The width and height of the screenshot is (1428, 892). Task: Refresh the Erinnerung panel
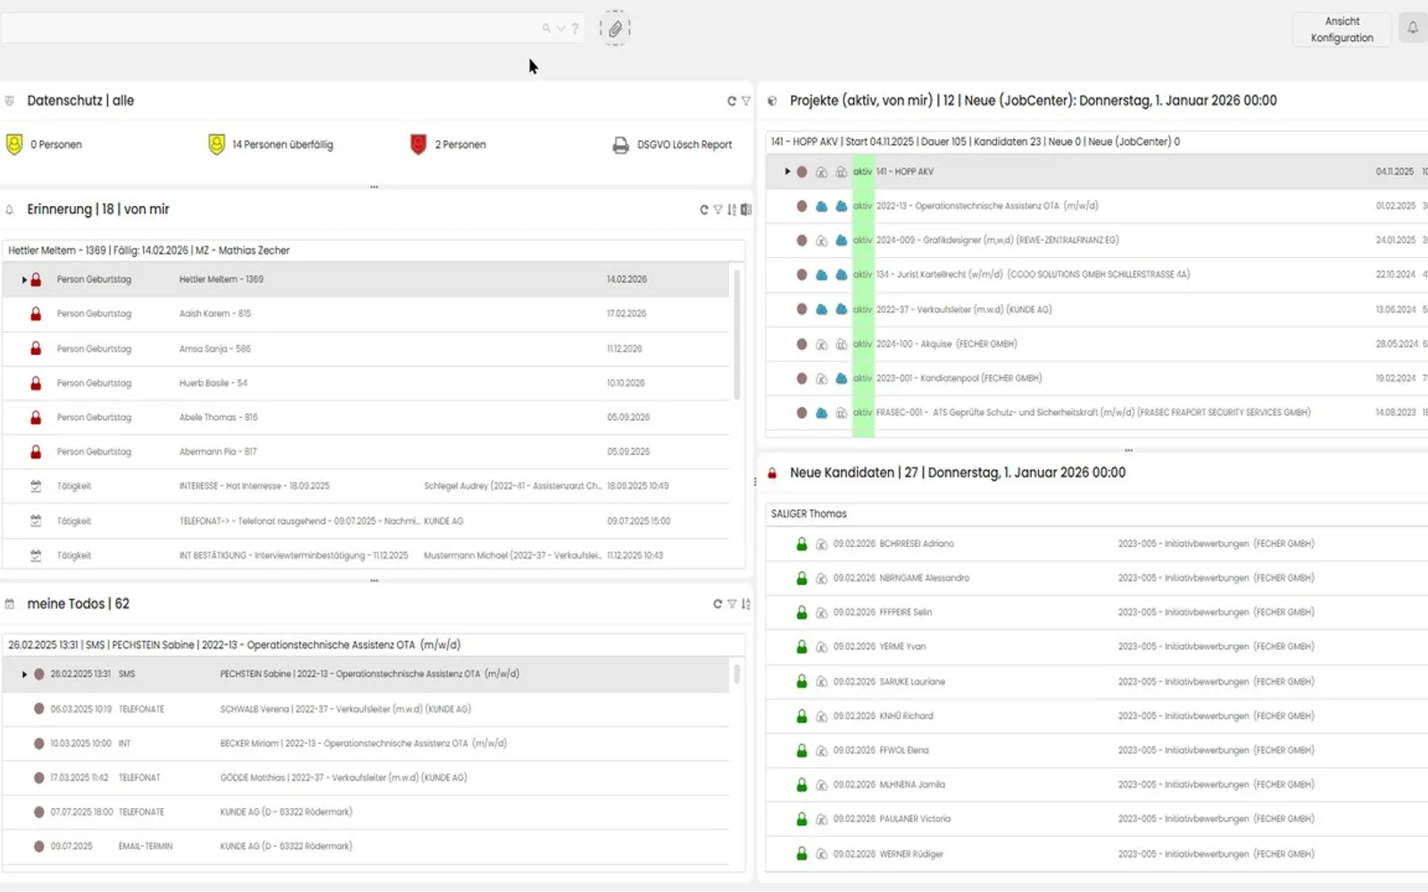[x=704, y=210]
